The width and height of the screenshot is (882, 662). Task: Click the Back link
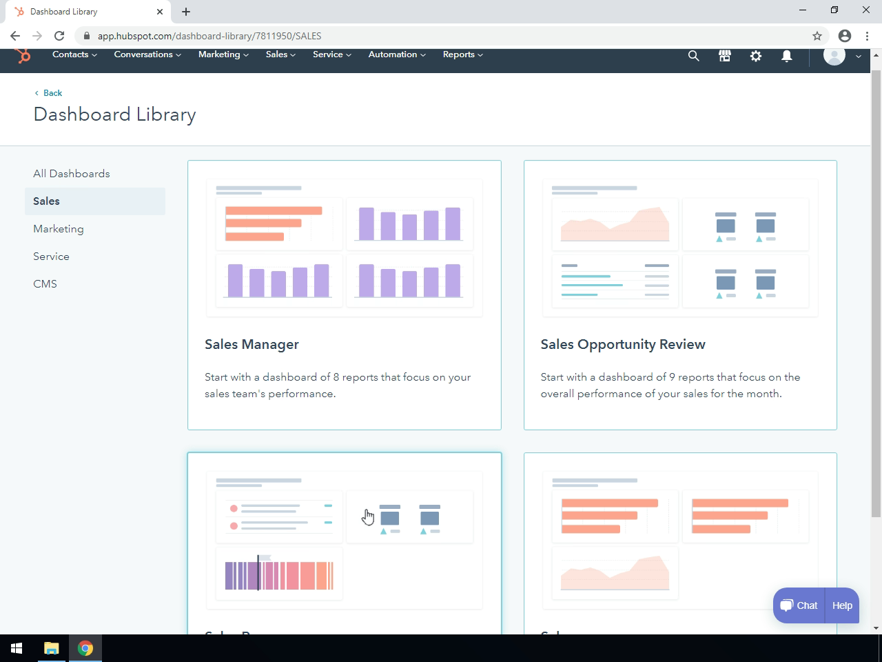[x=48, y=93]
